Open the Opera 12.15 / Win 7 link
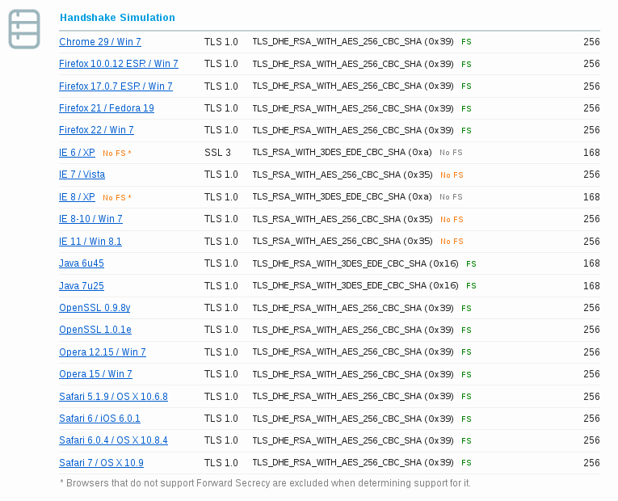 coord(103,352)
